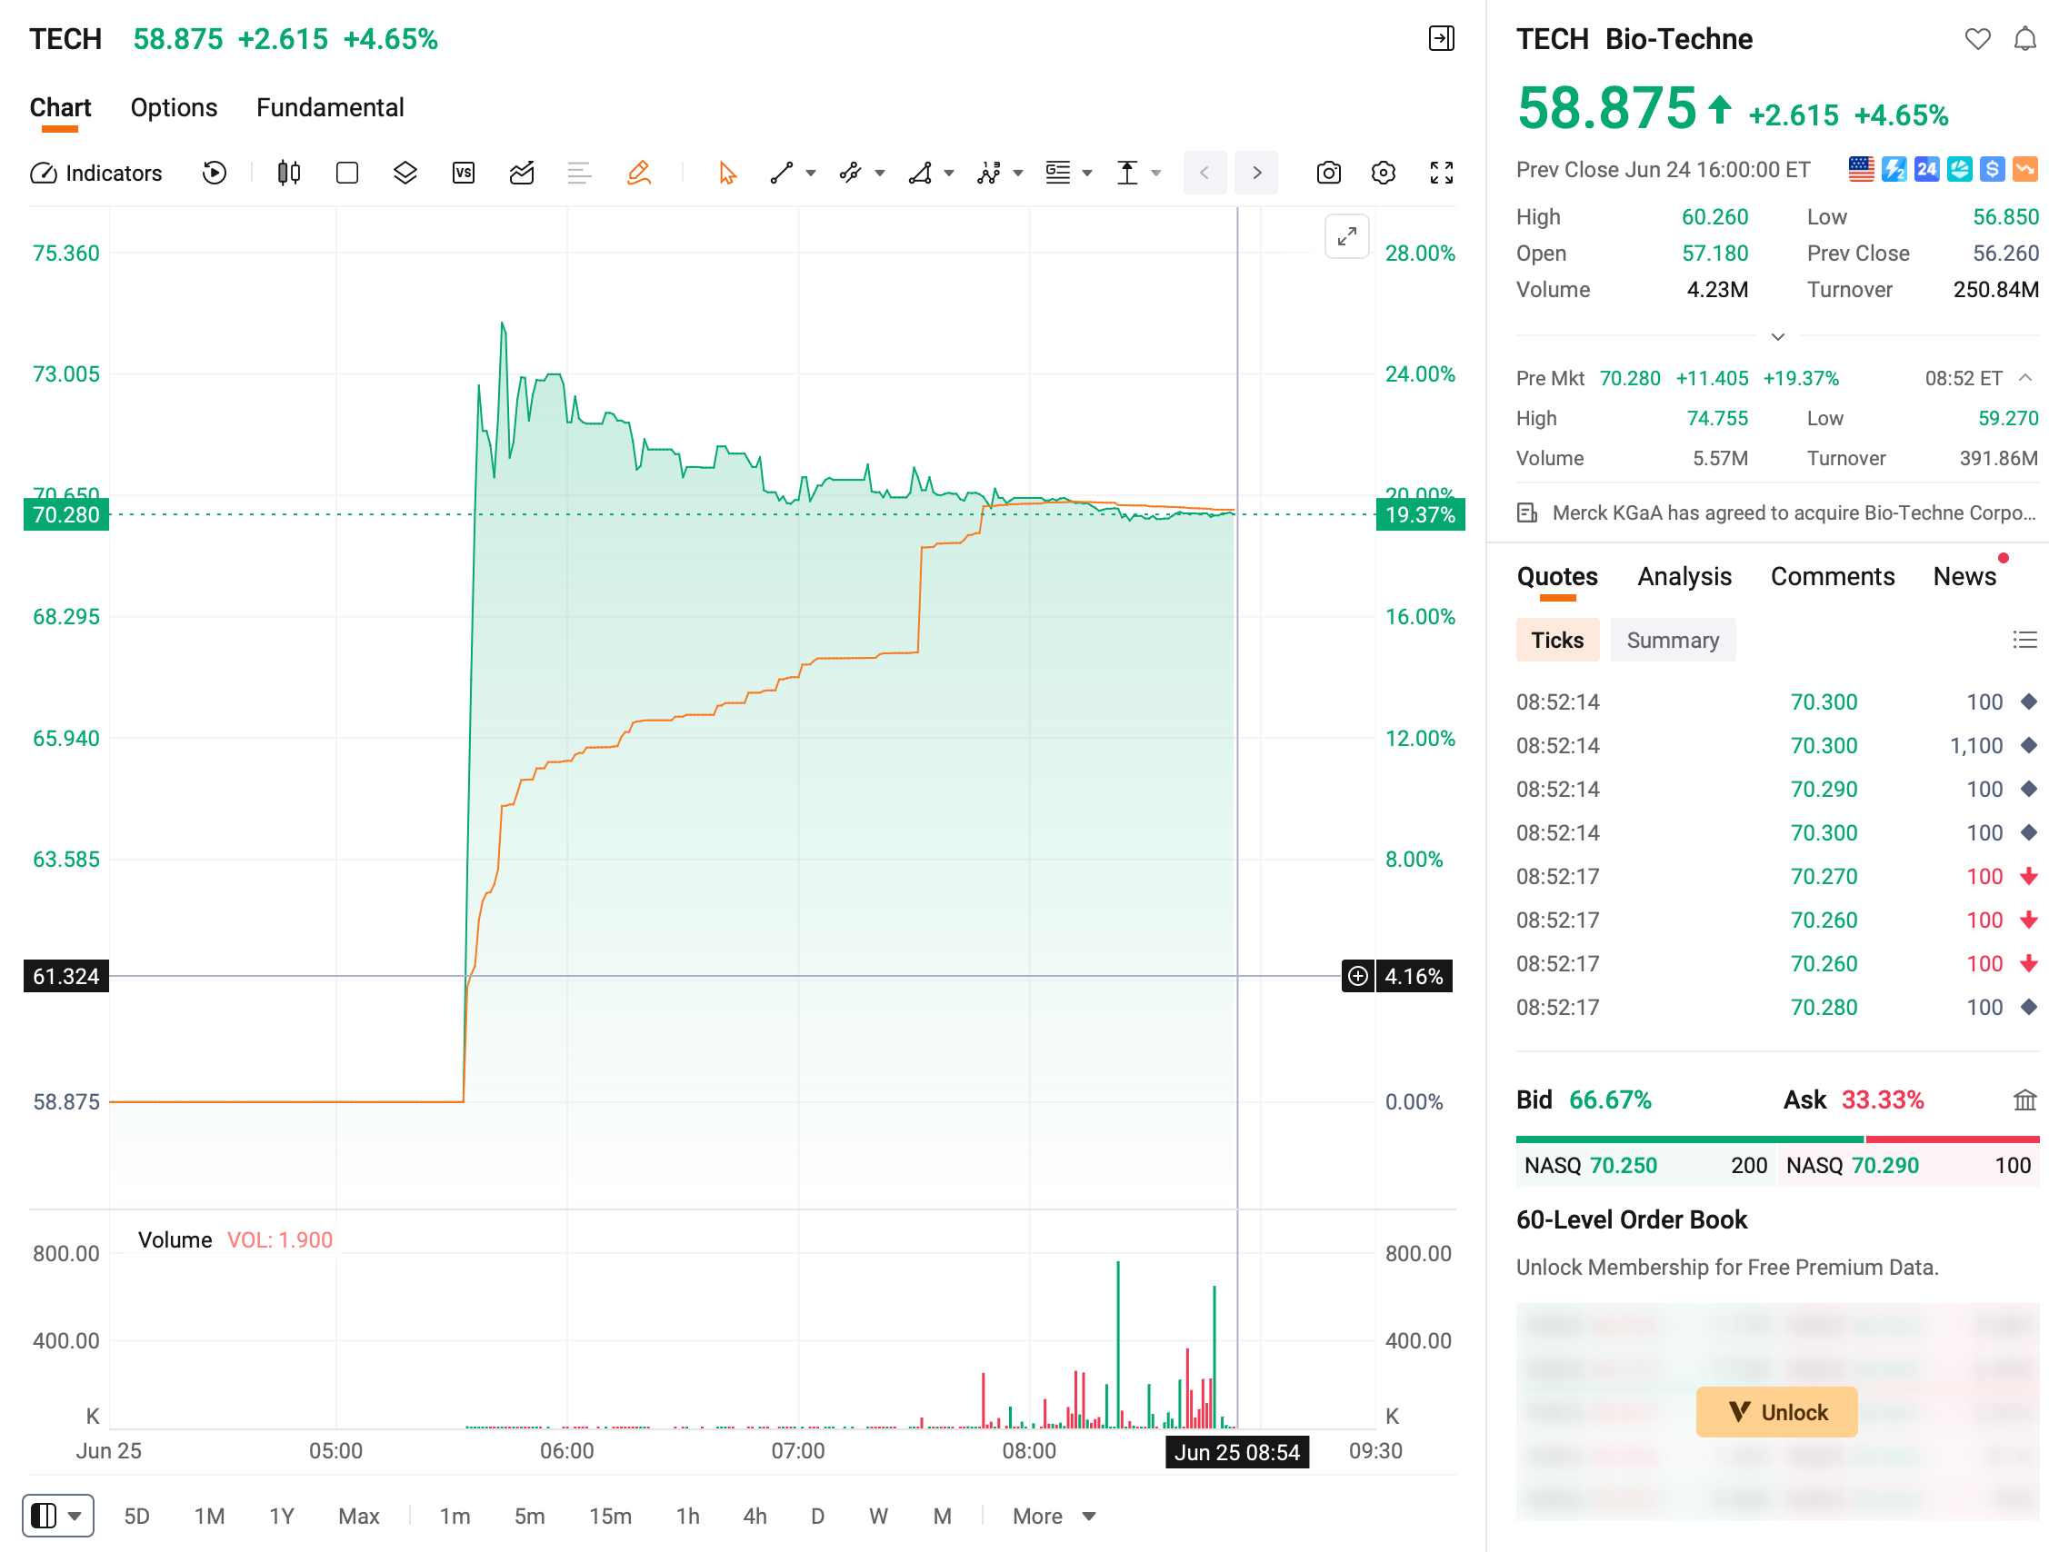The height and width of the screenshot is (1552, 2049).
Task: Select the cursor pointer tool
Action: 727,174
